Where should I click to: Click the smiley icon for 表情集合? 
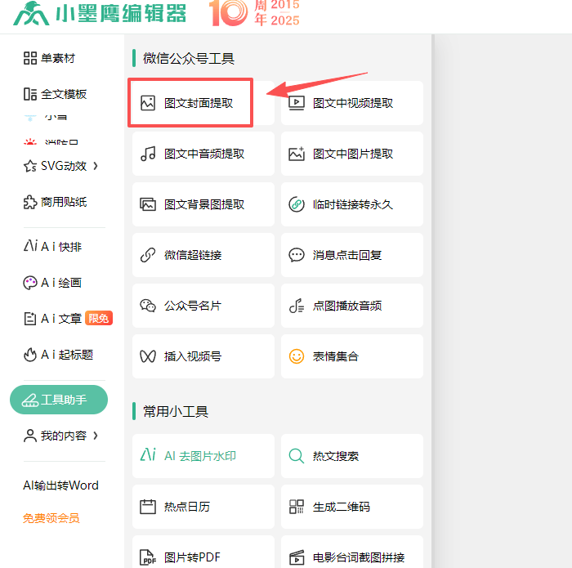(297, 356)
